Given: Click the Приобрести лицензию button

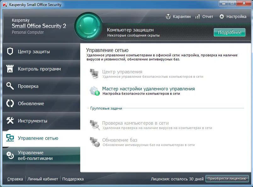Looking at the screenshot, I should pos(227,178).
